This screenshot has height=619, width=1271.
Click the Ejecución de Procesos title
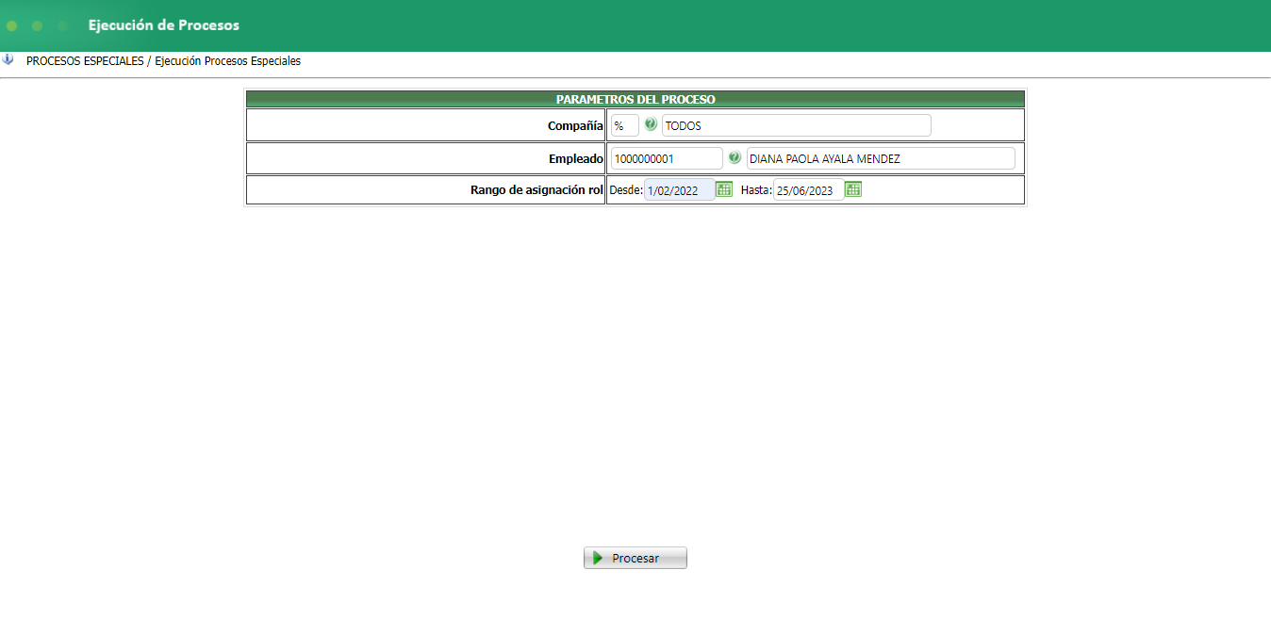tap(164, 25)
